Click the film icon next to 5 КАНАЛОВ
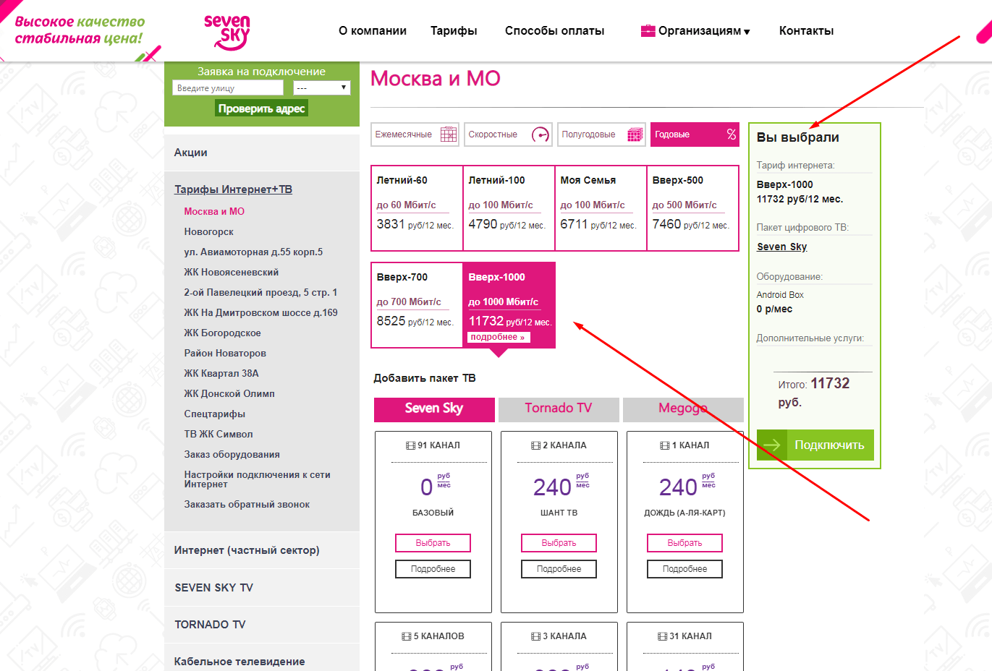The image size is (992, 671). [407, 636]
